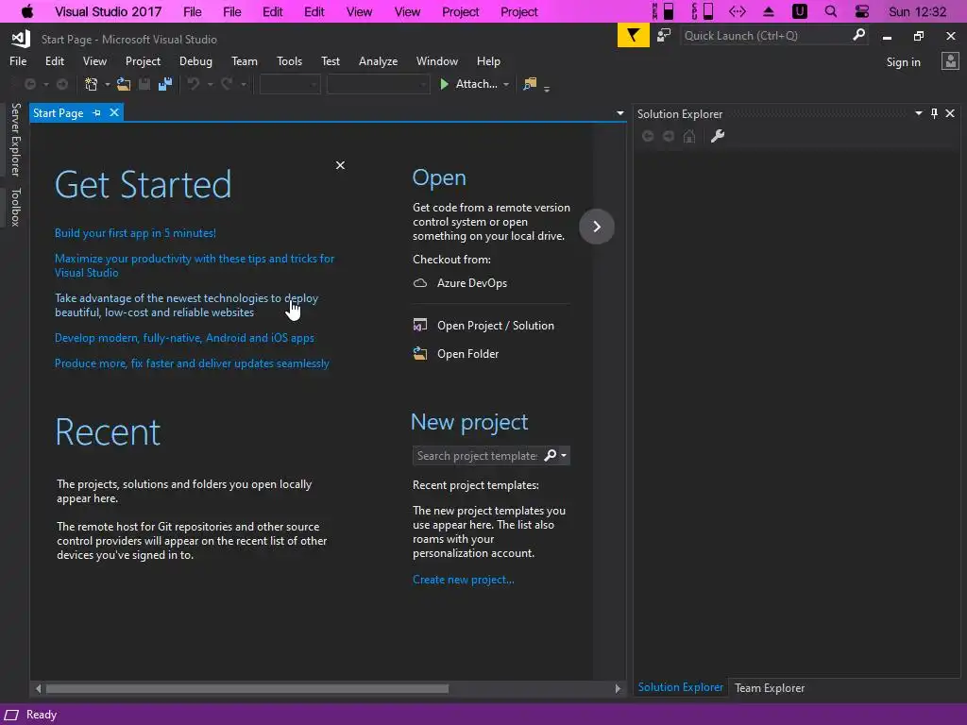This screenshot has width=967, height=725.
Task: Switch to the Team Explorer tab
Action: 769,688
